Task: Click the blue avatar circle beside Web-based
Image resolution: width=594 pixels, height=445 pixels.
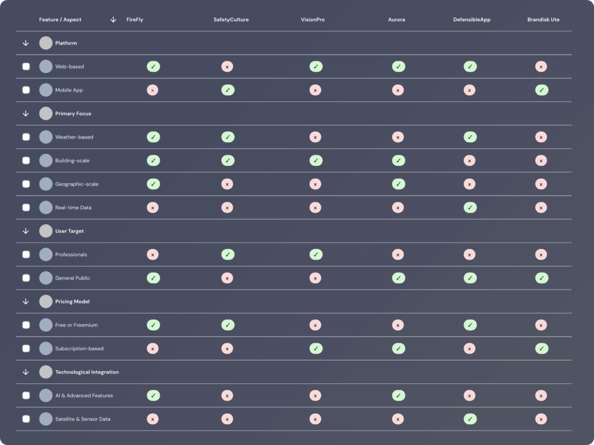Action: click(x=46, y=67)
